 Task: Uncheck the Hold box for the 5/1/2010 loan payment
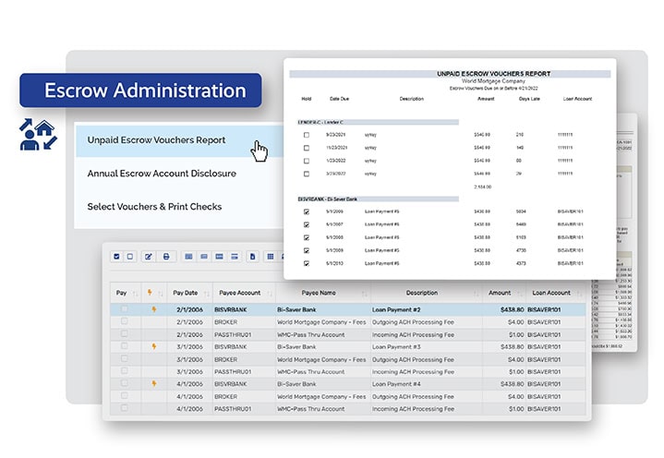[307, 264]
